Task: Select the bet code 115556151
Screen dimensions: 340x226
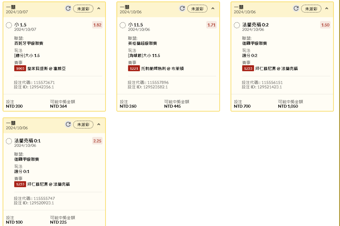Action: (x=272, y=83)
